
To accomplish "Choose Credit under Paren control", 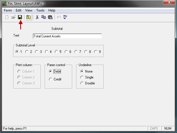I will pos(51,79).
